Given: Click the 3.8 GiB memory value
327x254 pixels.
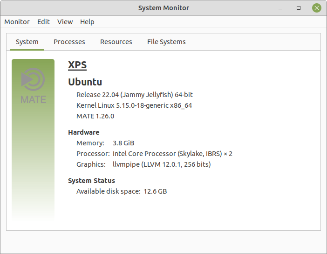Looking at the screenshot, I should 123,143.
